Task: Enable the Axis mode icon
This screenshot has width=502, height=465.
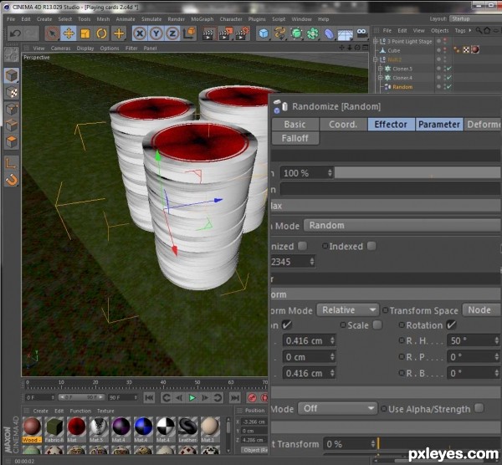Action: pos(12,164)
